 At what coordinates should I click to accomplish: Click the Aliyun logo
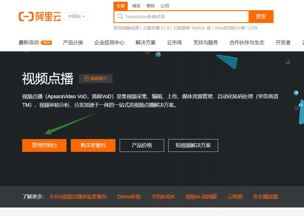point(40,16)
